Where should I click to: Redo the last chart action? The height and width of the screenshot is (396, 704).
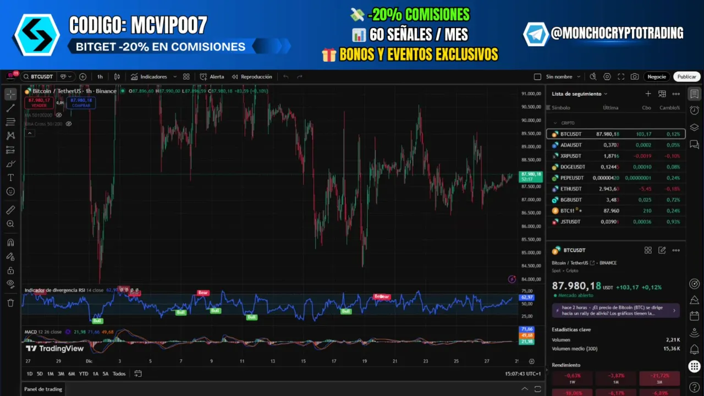tap(300, 76)
